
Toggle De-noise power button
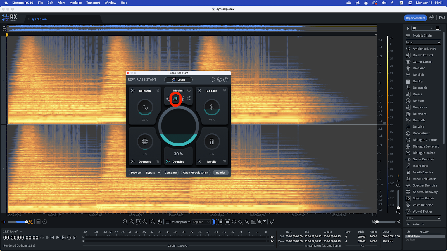pos(168,161)
